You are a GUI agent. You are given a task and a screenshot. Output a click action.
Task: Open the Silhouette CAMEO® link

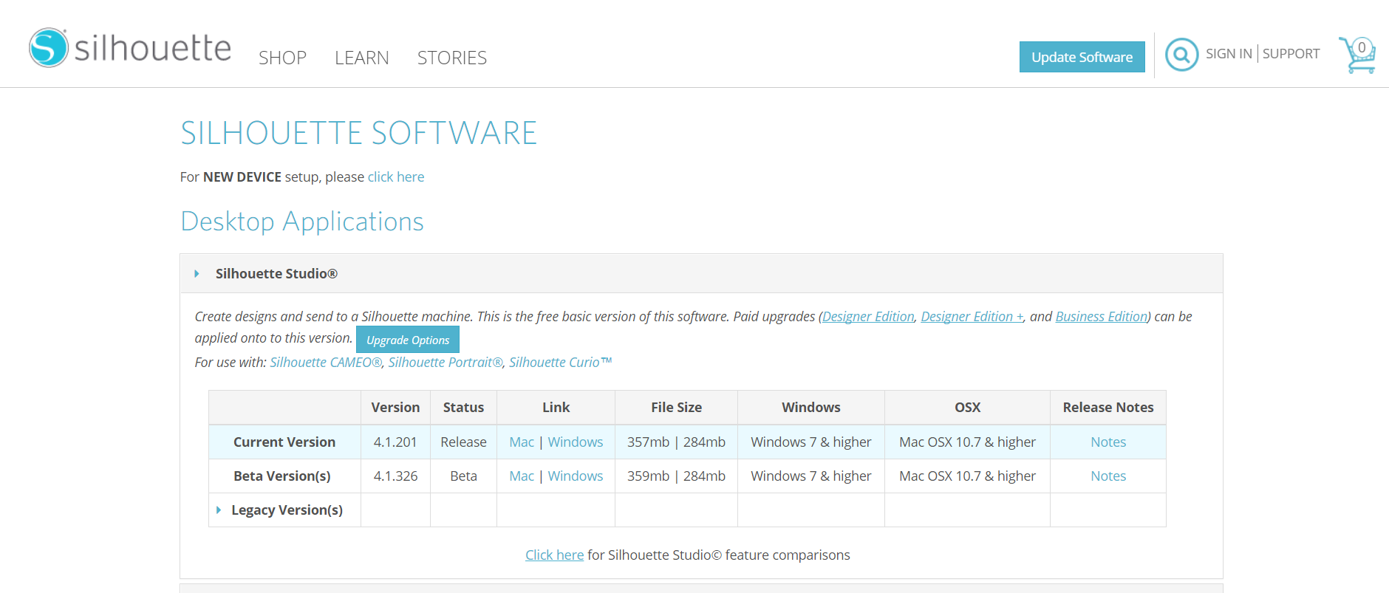(x=326, y=363)
